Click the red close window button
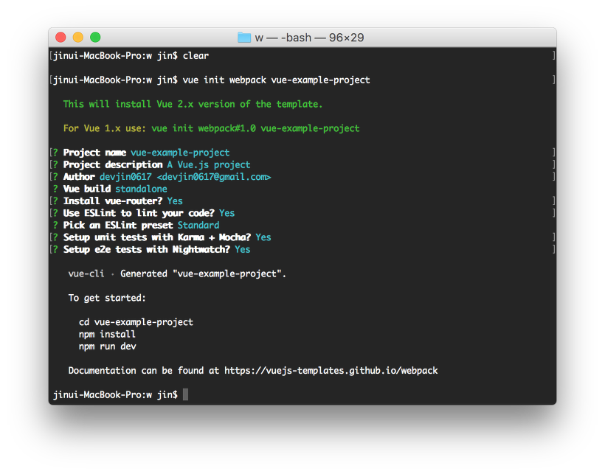This screenshot has width=605, height=474. coord(60,38)
